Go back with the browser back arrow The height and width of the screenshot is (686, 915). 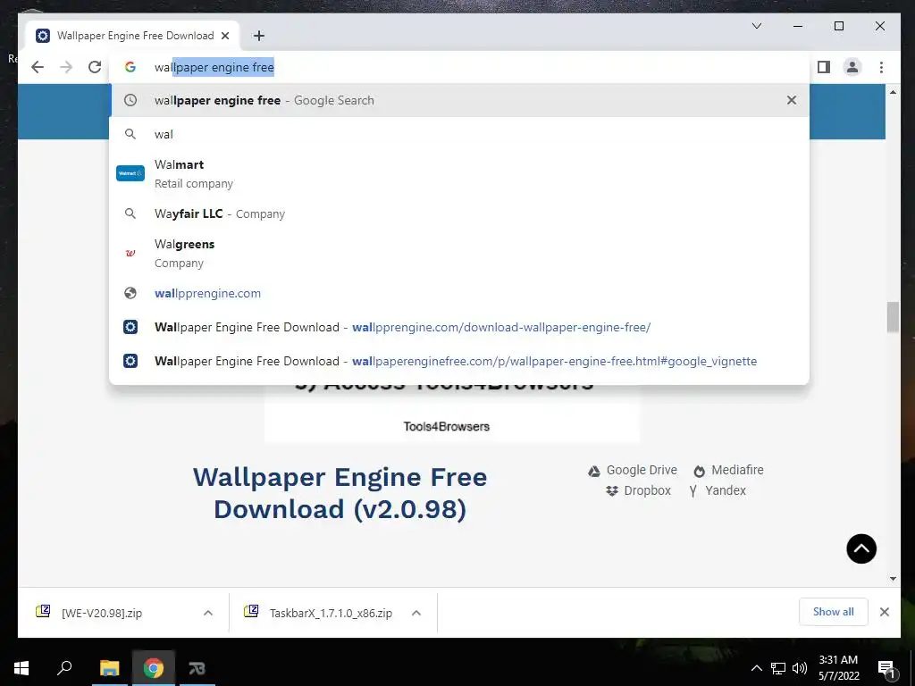click(x=38, y=67)
